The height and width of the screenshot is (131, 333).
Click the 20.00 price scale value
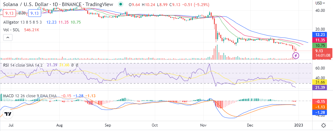(321, 29)
